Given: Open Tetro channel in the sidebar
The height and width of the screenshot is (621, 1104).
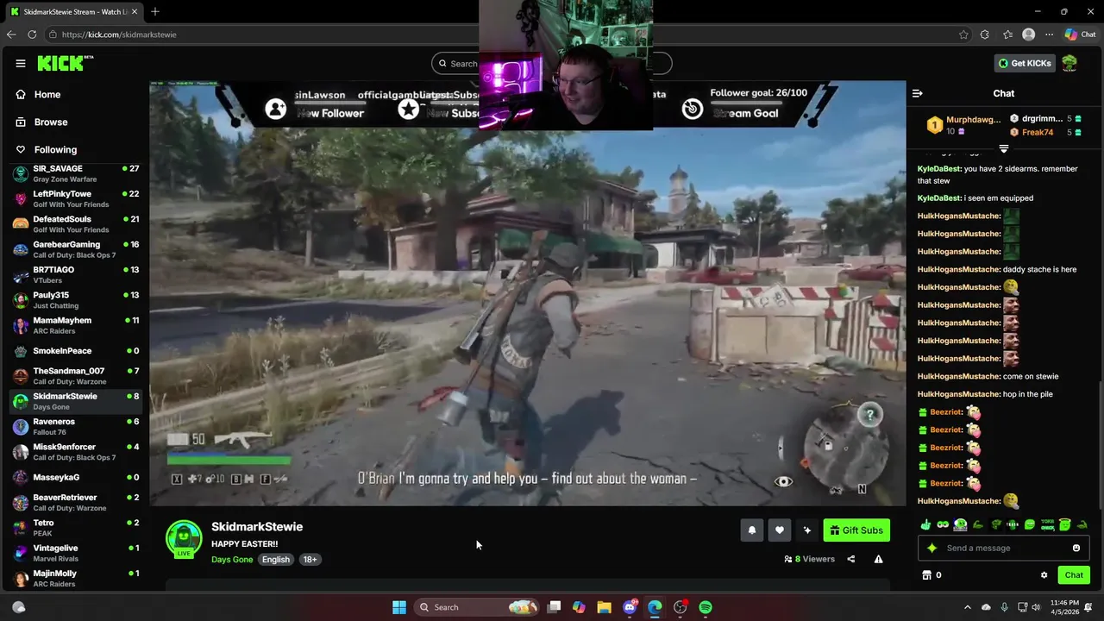Looking at the screenshot, I should [74, 528].
